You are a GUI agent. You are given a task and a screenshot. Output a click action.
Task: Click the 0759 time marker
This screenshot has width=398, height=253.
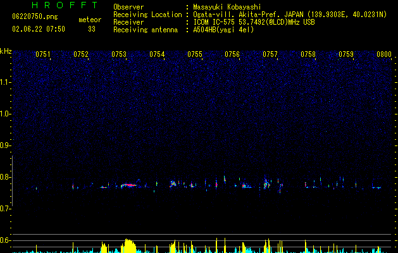pos(346,54)
